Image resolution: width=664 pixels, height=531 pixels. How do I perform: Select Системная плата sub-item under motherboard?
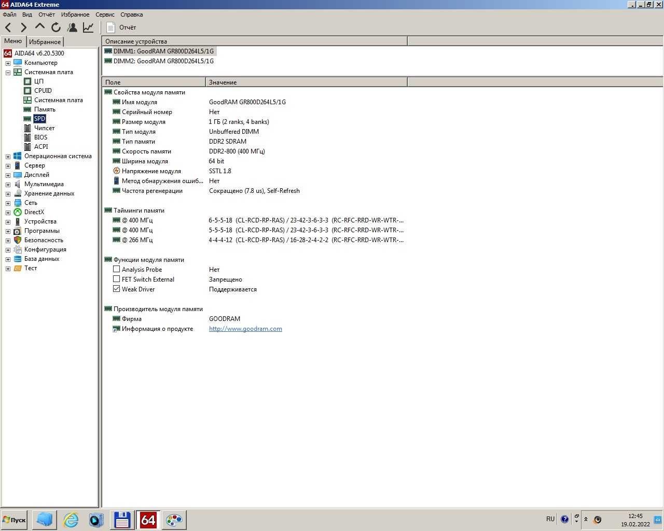coord(59,100)
